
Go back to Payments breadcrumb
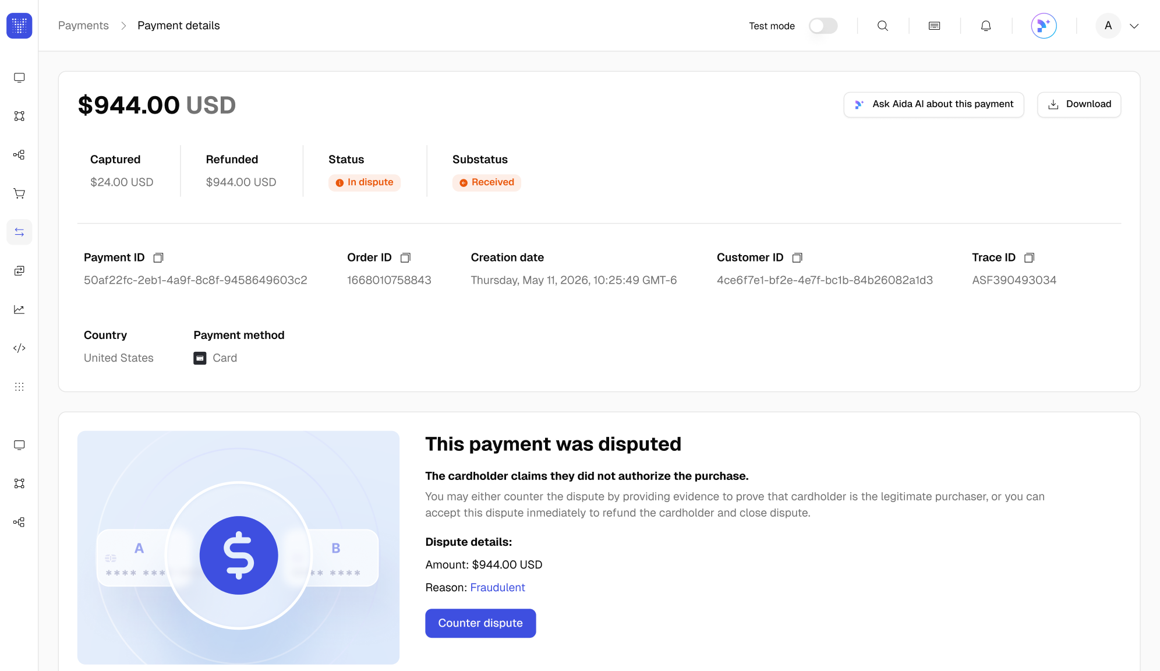[83, 26]
